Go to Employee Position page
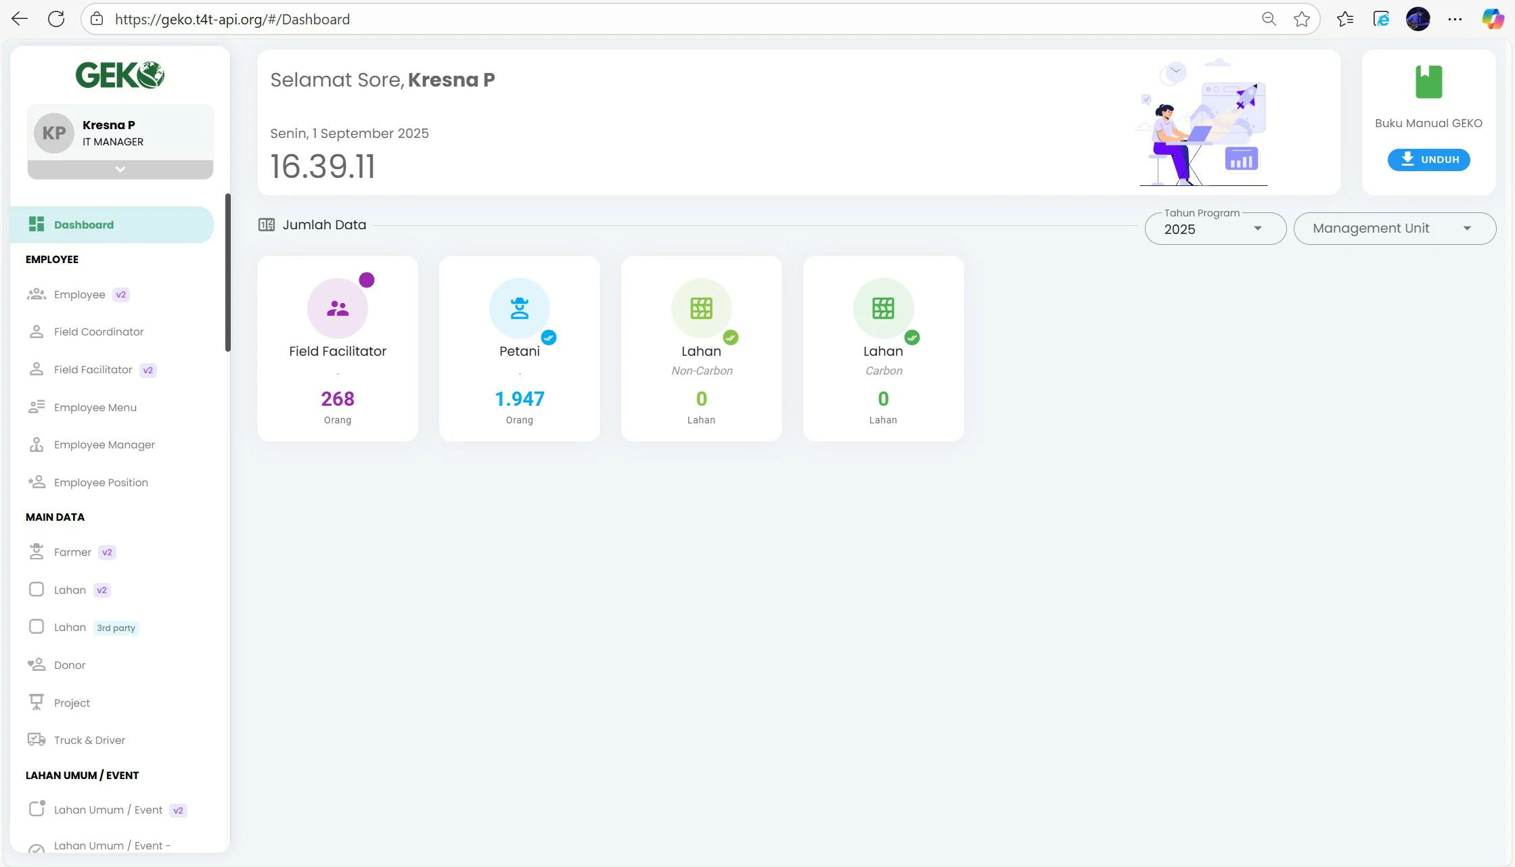This screenshot has height=867, width=1515. [101, 482]
